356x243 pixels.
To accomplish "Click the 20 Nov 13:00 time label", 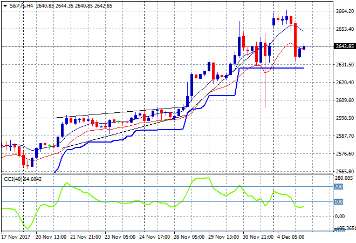I will [x=51, y=237].
